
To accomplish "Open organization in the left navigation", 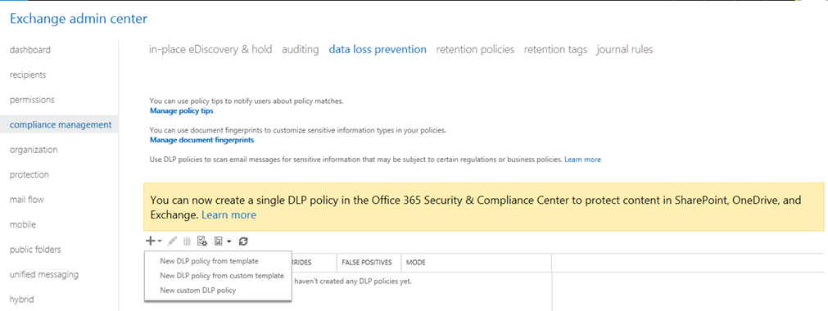I will click(34, 150).
